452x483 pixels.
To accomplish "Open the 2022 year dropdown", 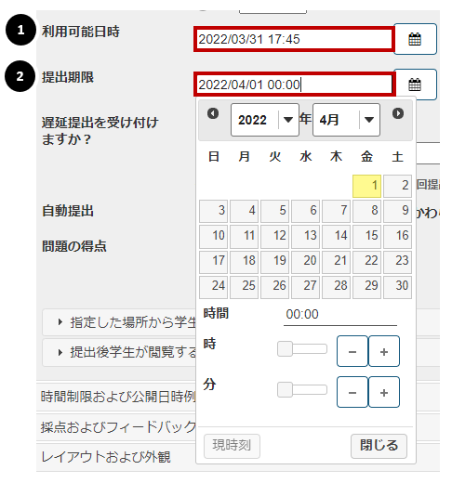I will pyautogui.click(x=265, y=120).
